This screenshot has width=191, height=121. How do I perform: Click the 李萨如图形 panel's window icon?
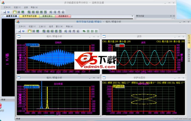103,77
